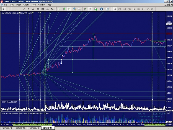Open the chart templates dropdown
173x130 pixels.
point(108,9)
